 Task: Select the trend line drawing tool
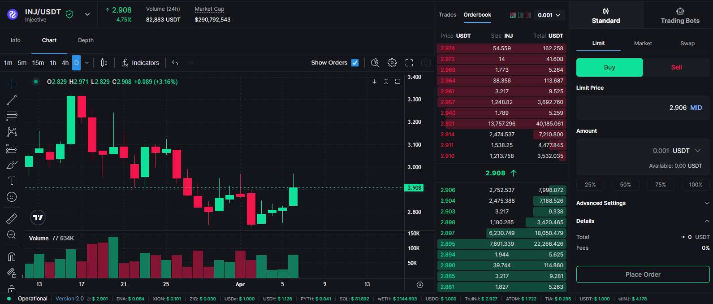[x=12, y=100]
